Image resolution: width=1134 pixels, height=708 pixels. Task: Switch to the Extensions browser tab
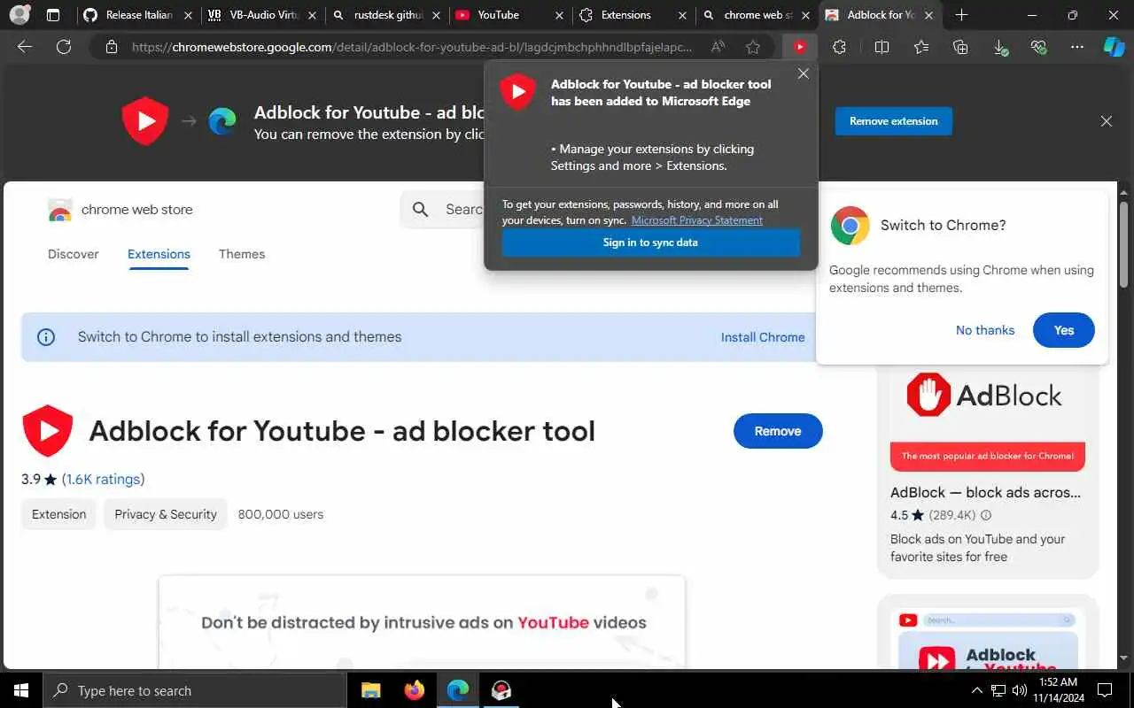pos(633,15)
